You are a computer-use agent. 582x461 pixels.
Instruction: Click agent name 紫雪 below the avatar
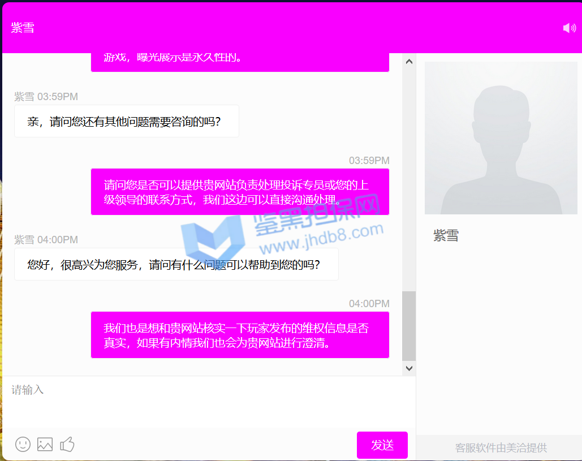click(446, 236)
